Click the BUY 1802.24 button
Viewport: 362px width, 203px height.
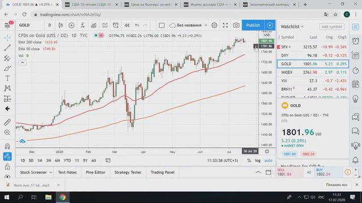pos(328,172)
